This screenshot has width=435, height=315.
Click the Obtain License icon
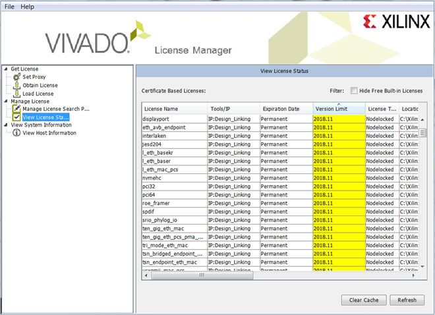[16, 85]
